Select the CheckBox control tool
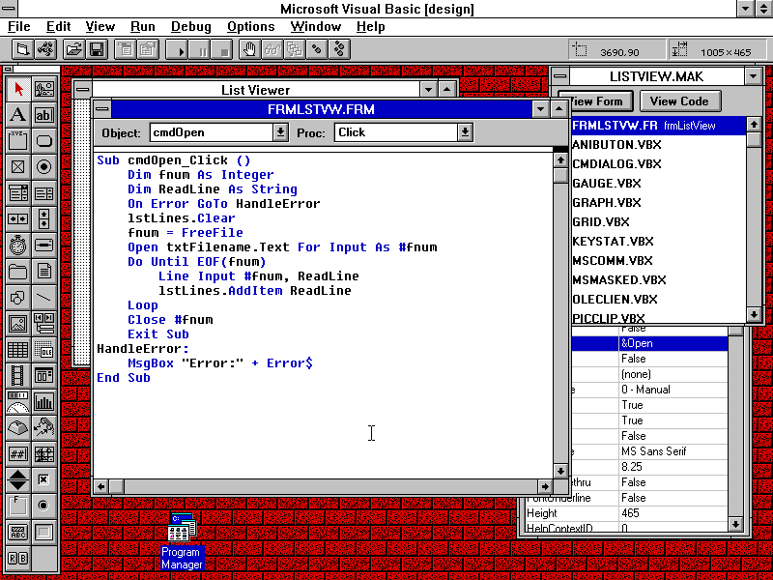Screen dimensions: 773x580 tap(18, 167)
